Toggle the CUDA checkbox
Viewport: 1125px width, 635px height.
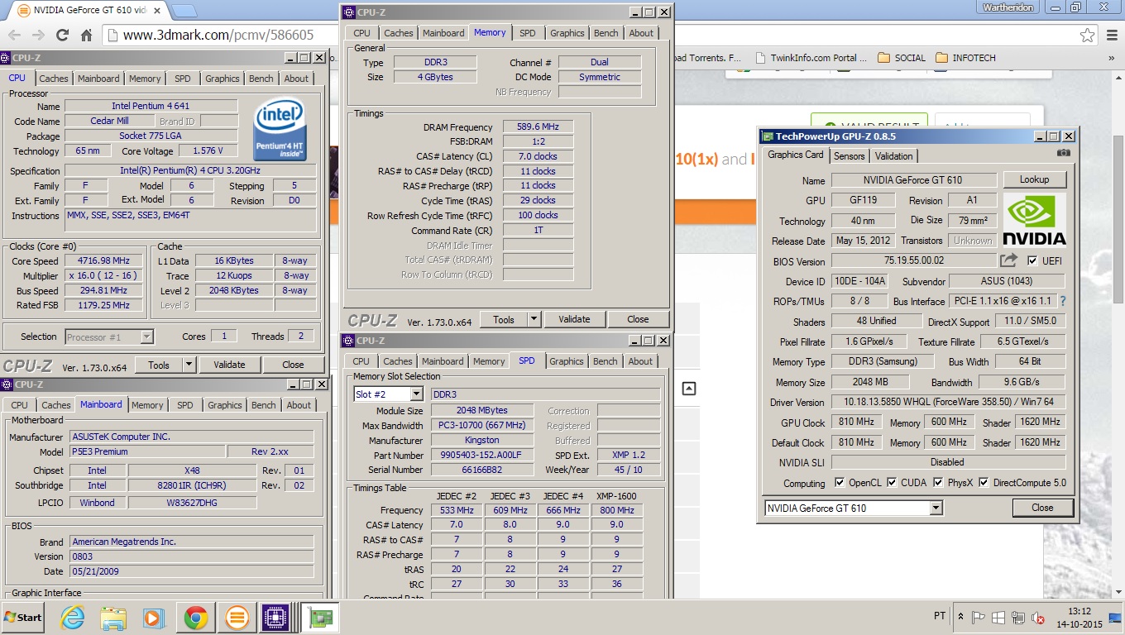coord(892,483)
